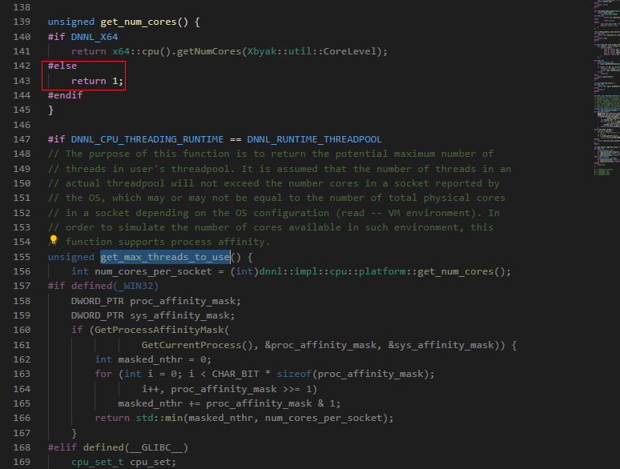Click the lightbulb quick-fix icon on line 154
Image resolution: width=620 pixels, height=469 pixels.
pos(54,240)
